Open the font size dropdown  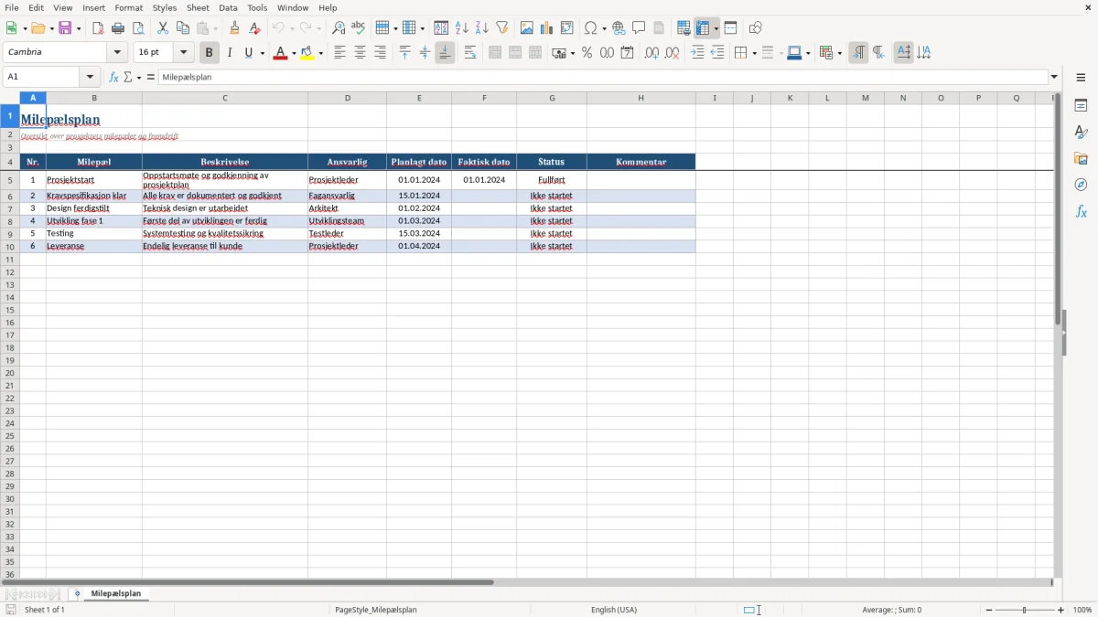[x=184, y=53]
